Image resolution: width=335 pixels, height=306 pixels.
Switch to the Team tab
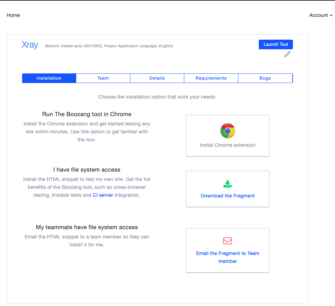pyautogui.click(x=103, y=78)
